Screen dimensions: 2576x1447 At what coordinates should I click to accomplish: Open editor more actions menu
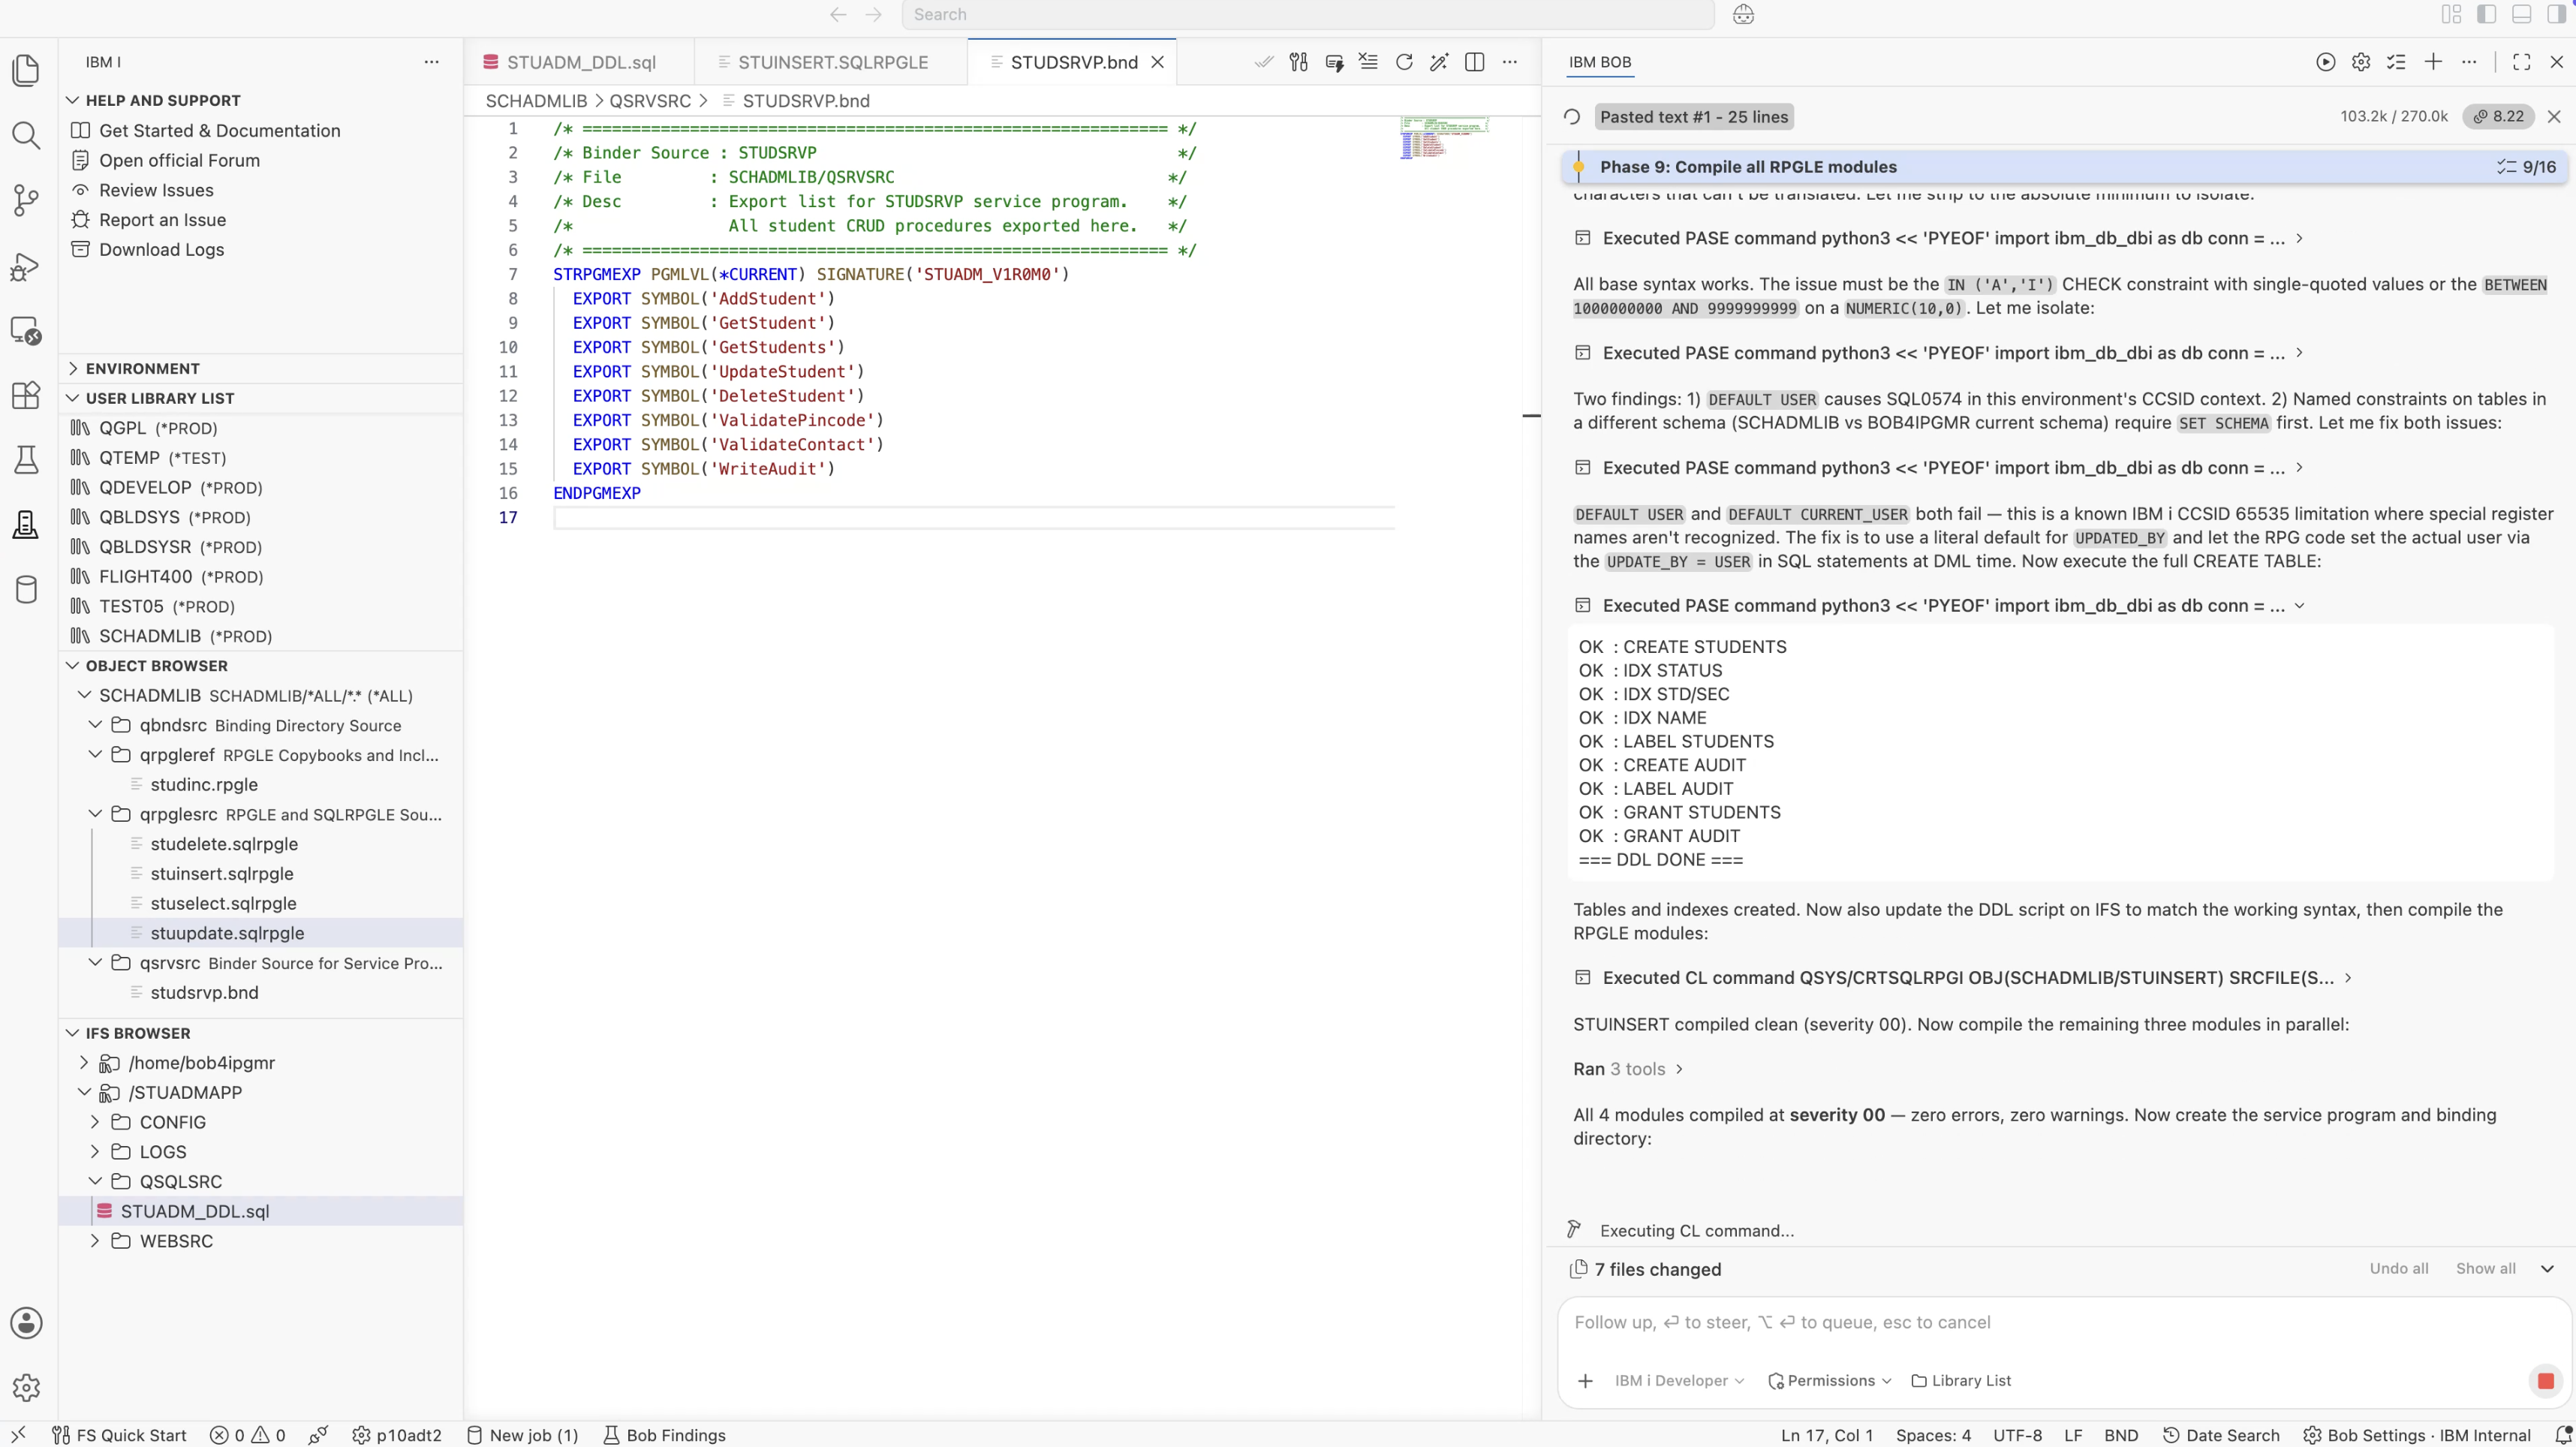[x=1509, y=62]
